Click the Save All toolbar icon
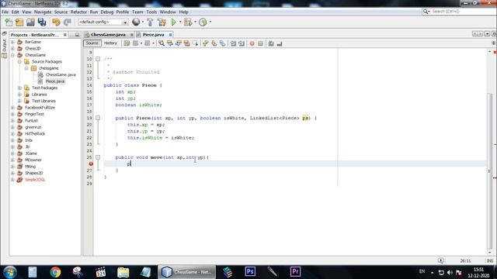 tap(42, 22)
